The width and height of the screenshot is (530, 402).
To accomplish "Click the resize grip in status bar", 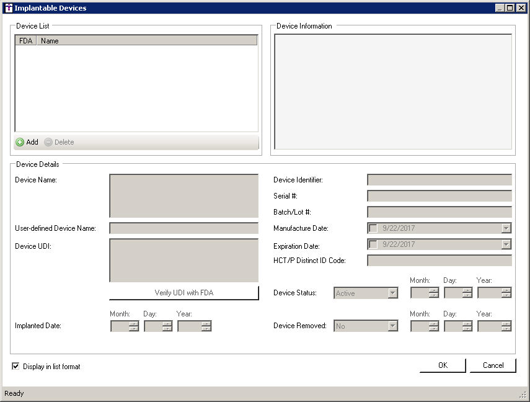I will pos(523,395).
